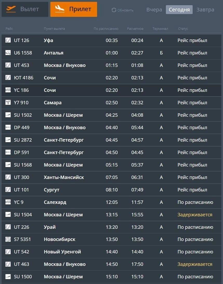Click flight number DP 591

(22, 153)
